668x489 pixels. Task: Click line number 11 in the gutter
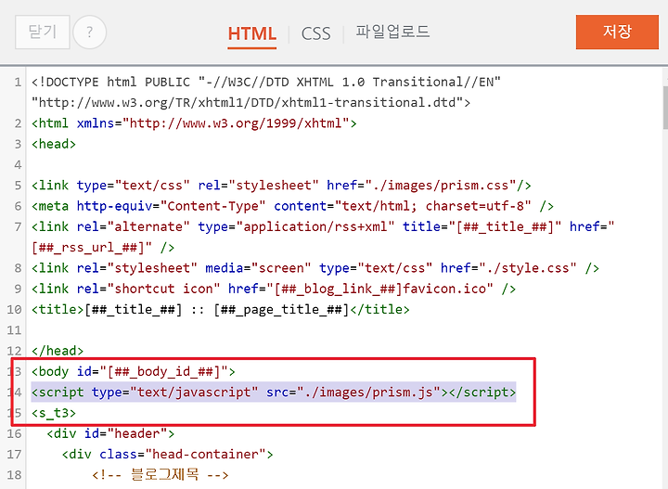[14, 330]
